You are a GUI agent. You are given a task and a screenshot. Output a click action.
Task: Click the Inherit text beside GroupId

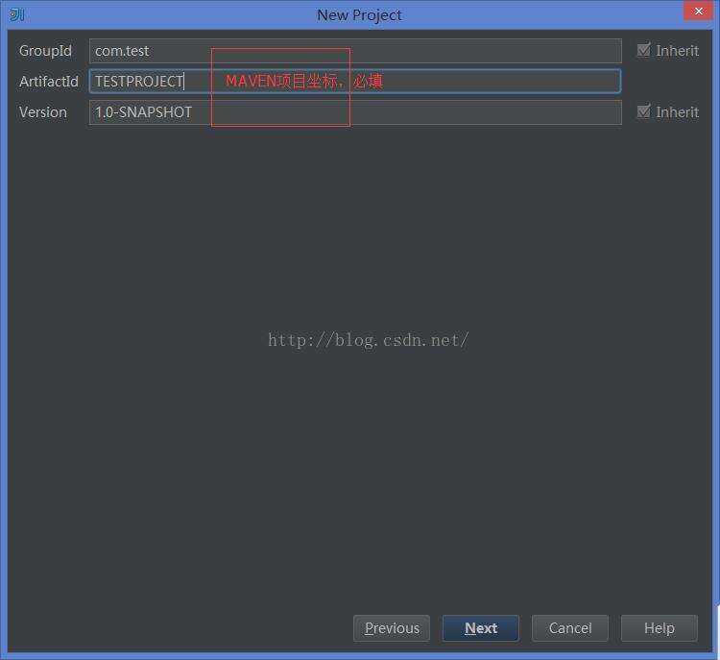[x=677, y=51]
